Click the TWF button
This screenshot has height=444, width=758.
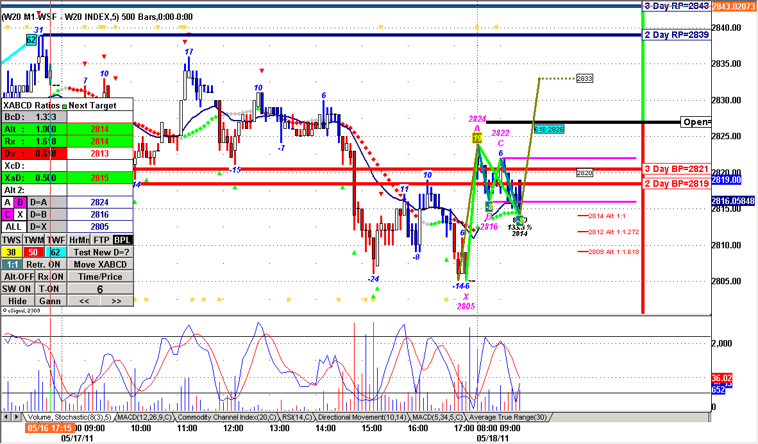56,240
